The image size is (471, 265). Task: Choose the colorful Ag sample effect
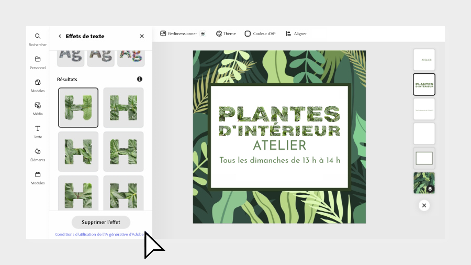(x=131, y=58)
